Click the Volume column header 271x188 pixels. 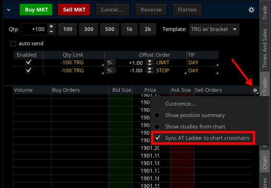tap(32, 90)
